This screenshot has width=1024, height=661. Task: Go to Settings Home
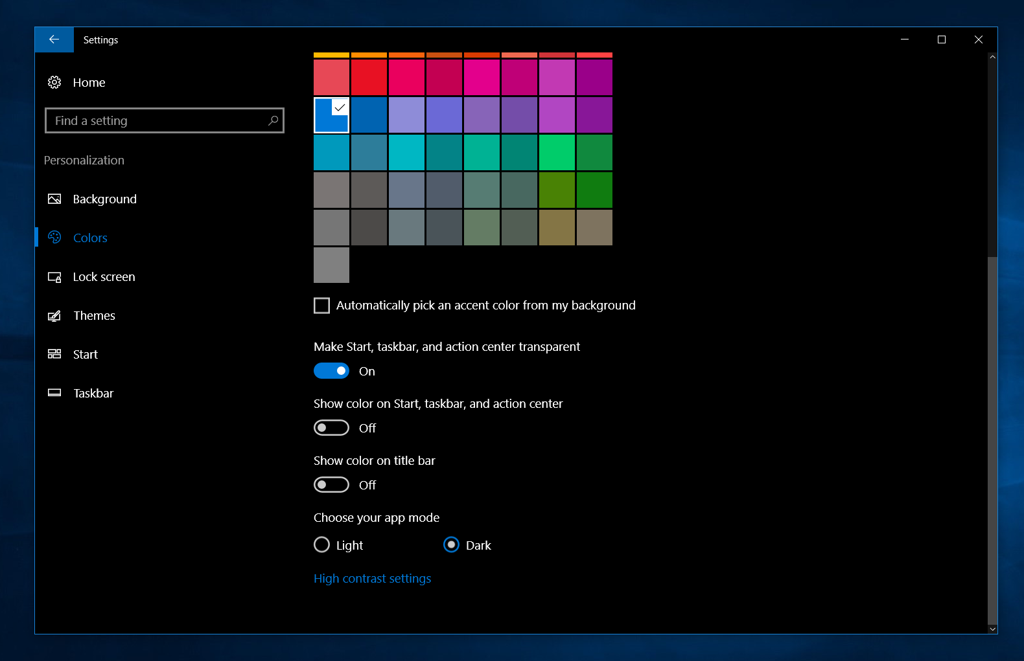click(x=89, y=82)
